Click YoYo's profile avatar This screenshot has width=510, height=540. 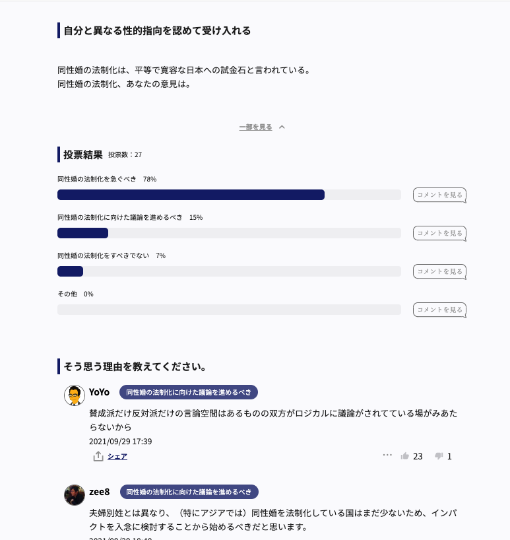coord(75,395)
